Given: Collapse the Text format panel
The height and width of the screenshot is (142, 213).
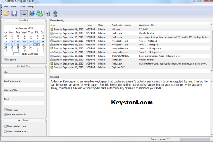Looking at the screenshot, I should [x=3, y=120].
